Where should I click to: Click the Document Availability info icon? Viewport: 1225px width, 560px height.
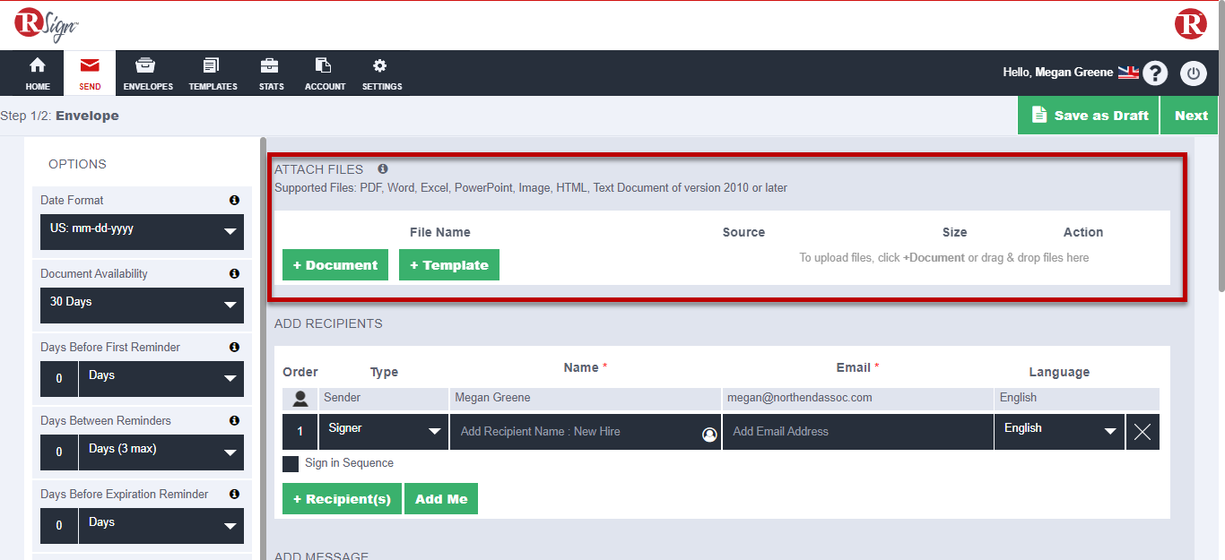click(234, 274)
